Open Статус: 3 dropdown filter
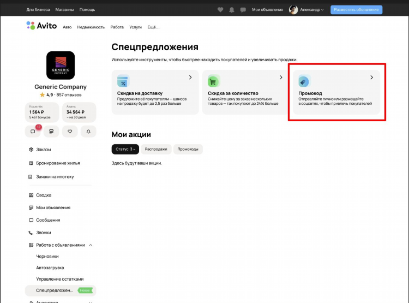 click(125, 149)
